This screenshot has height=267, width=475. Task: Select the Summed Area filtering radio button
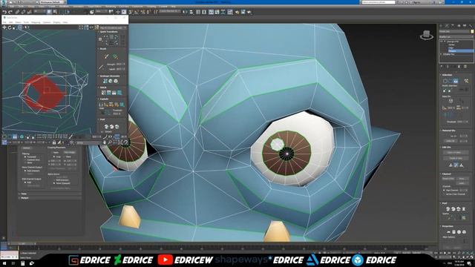(25, 160)
